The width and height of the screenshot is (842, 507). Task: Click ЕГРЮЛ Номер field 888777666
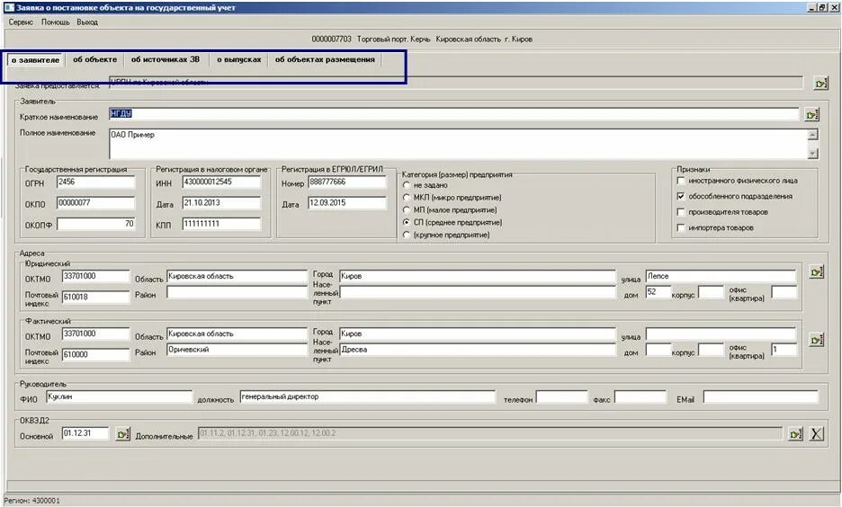point(347,182)
